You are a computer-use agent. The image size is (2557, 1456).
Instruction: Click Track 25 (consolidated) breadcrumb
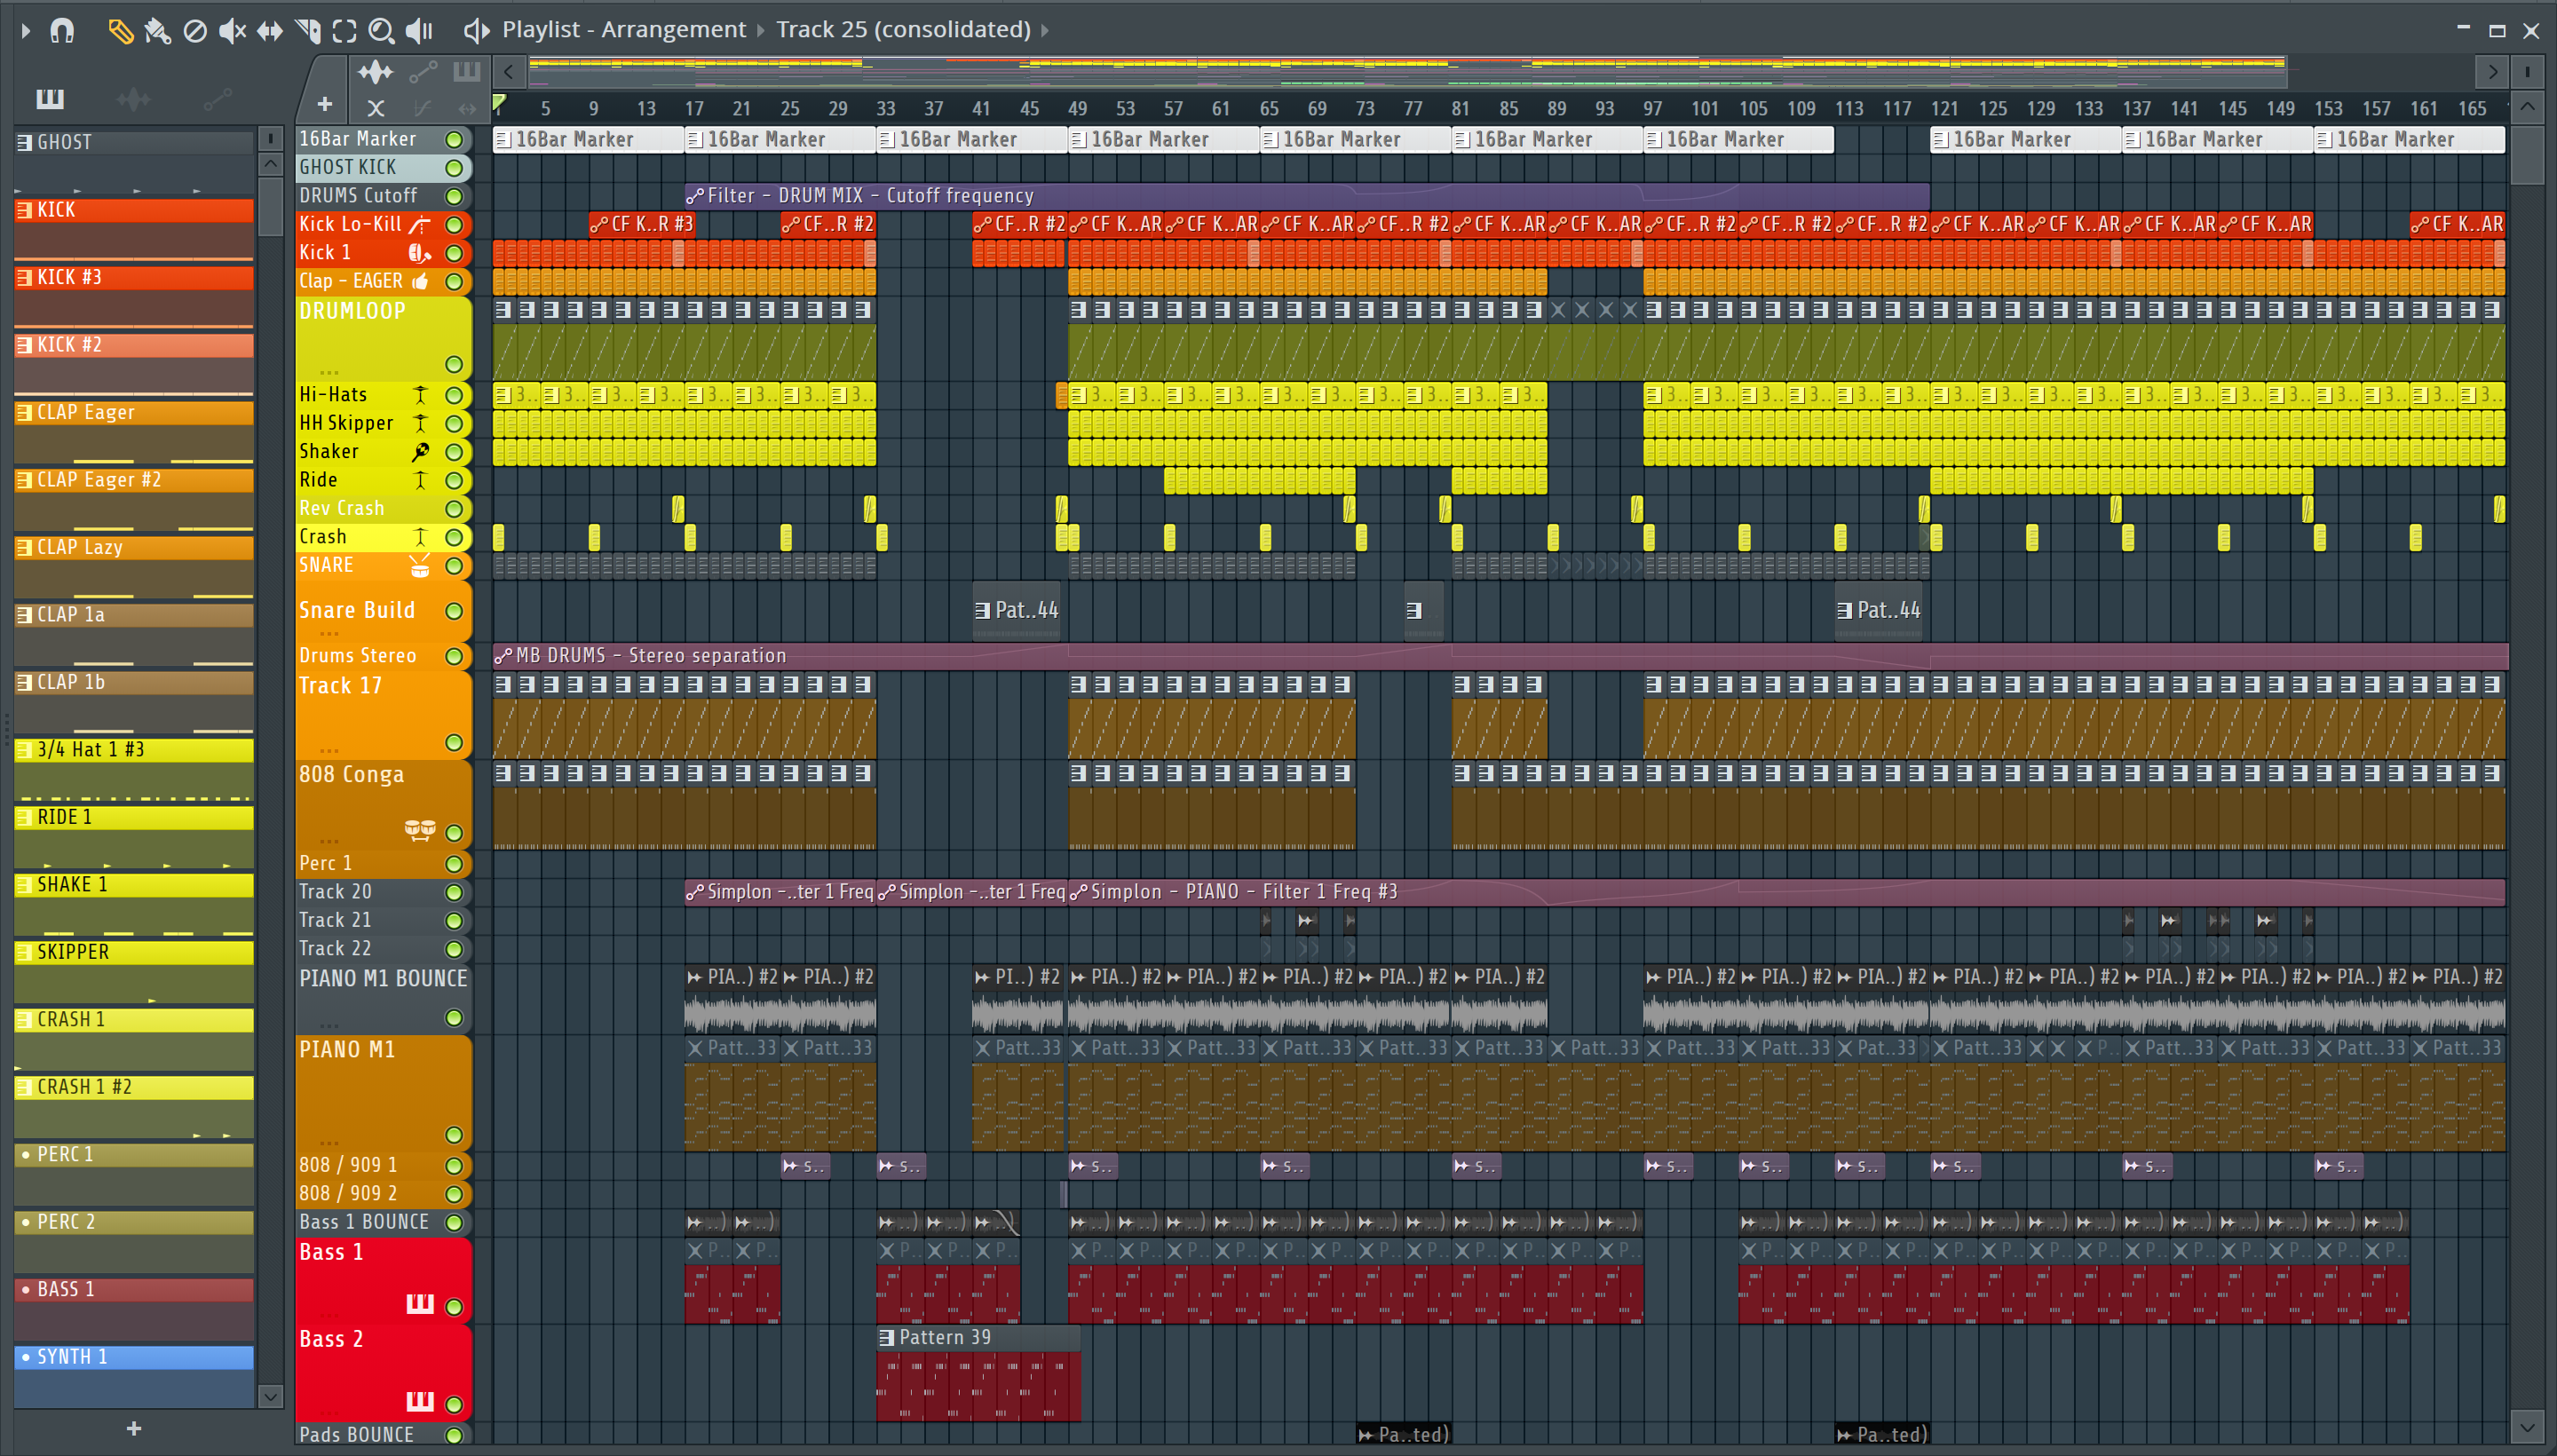point(903,30)
